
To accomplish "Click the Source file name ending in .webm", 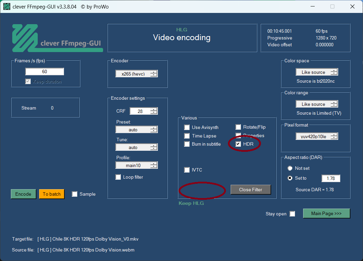I will (86, 250).
